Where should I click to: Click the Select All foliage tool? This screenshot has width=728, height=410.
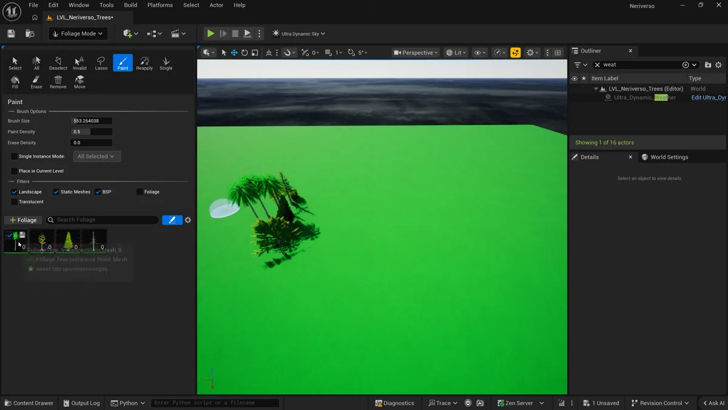[36, 63]
